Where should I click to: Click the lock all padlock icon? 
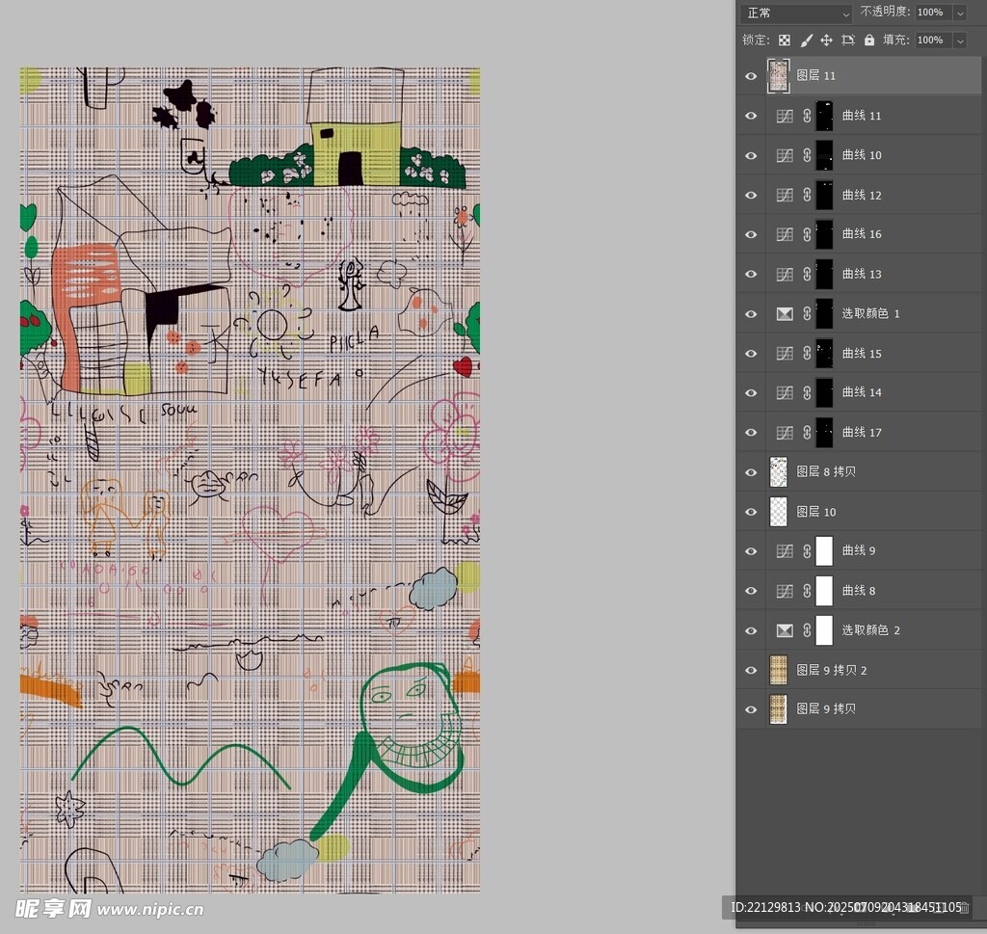pyautogui.click(x=869, y=40)
